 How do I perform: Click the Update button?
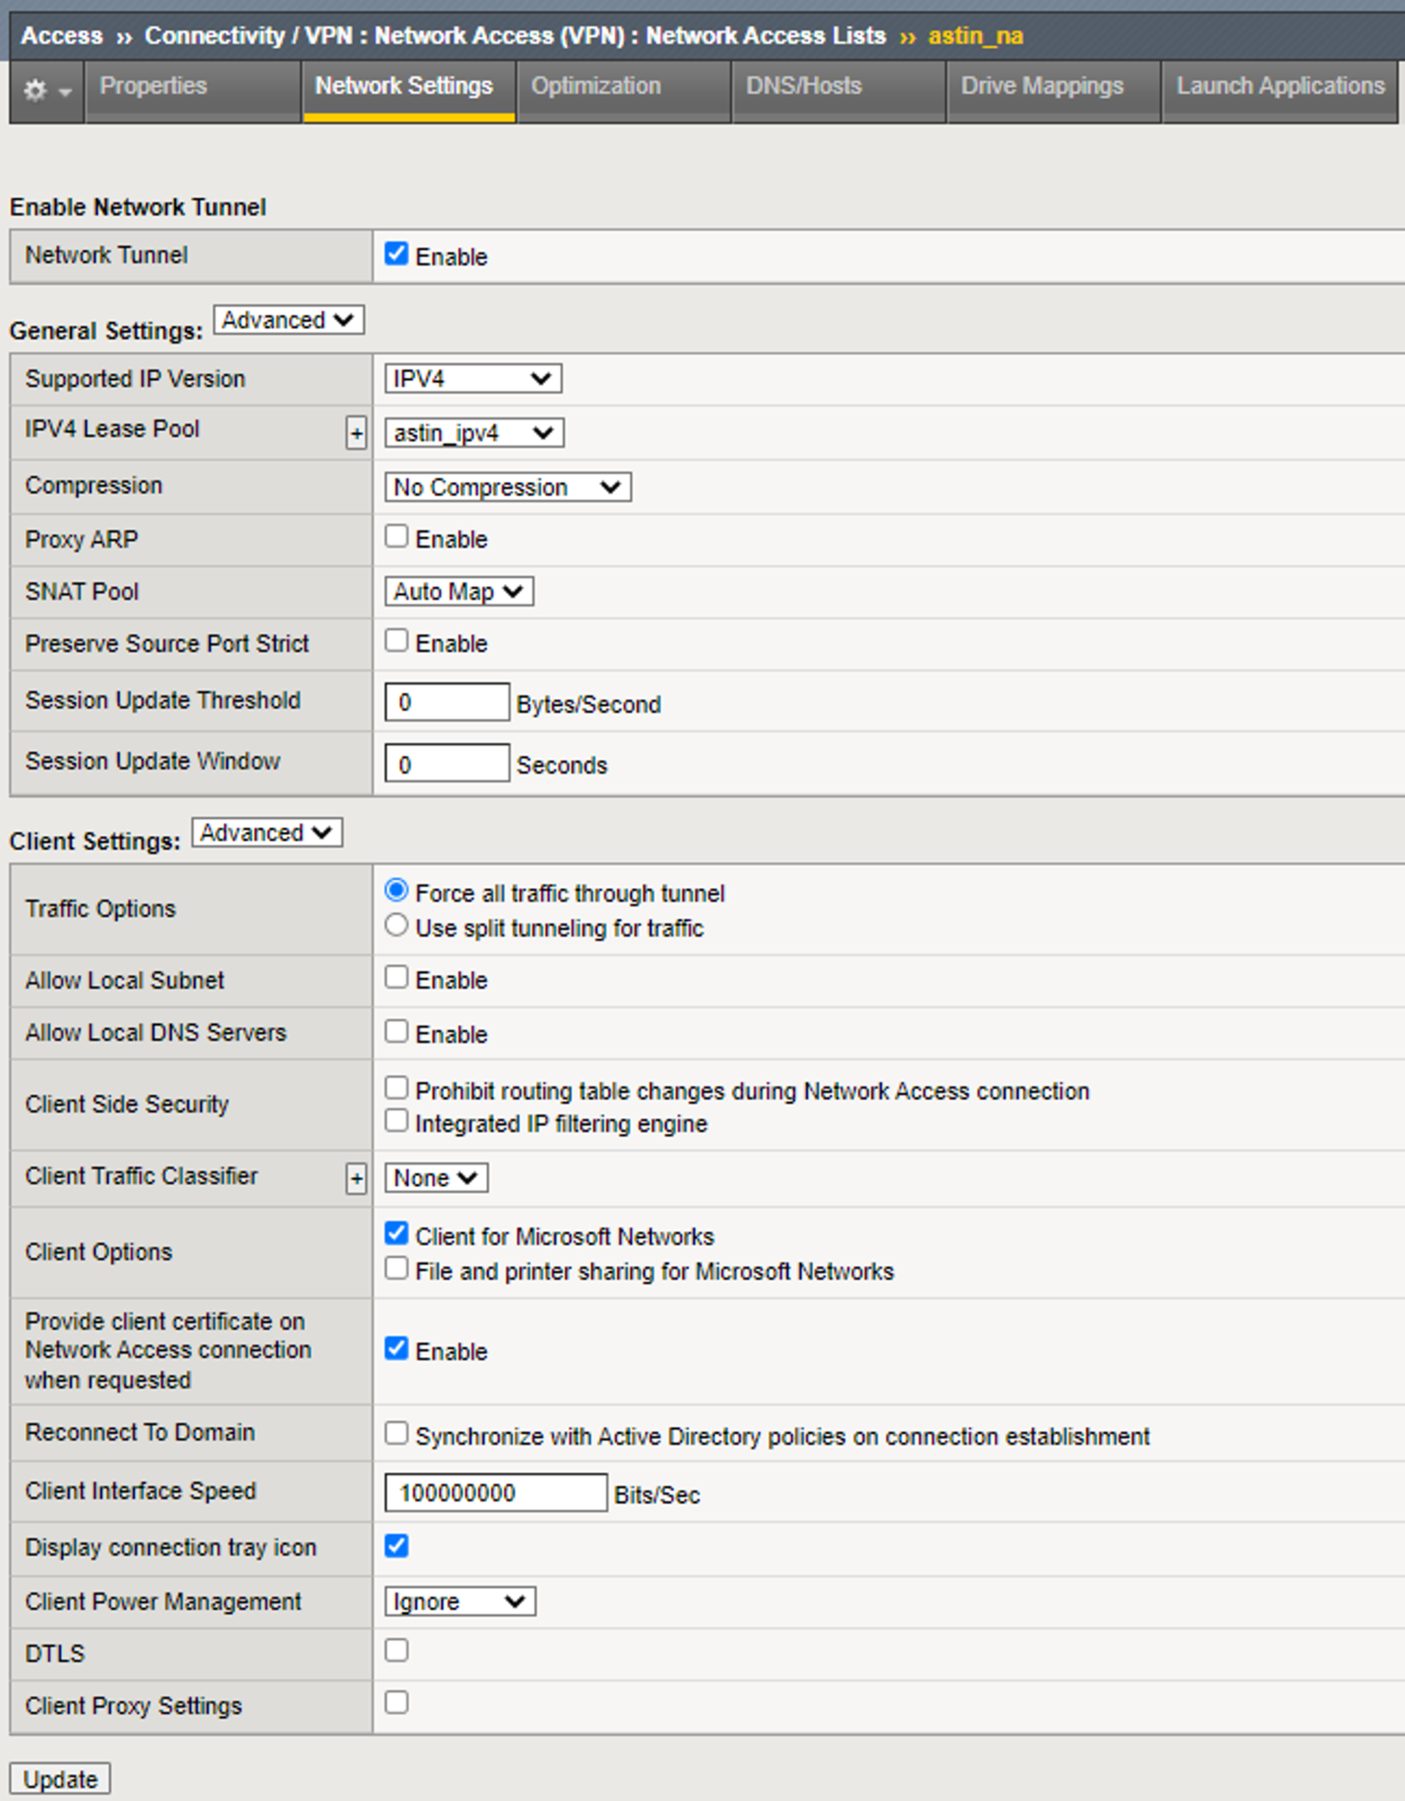pyautogui.click(x=60, y=1779)
